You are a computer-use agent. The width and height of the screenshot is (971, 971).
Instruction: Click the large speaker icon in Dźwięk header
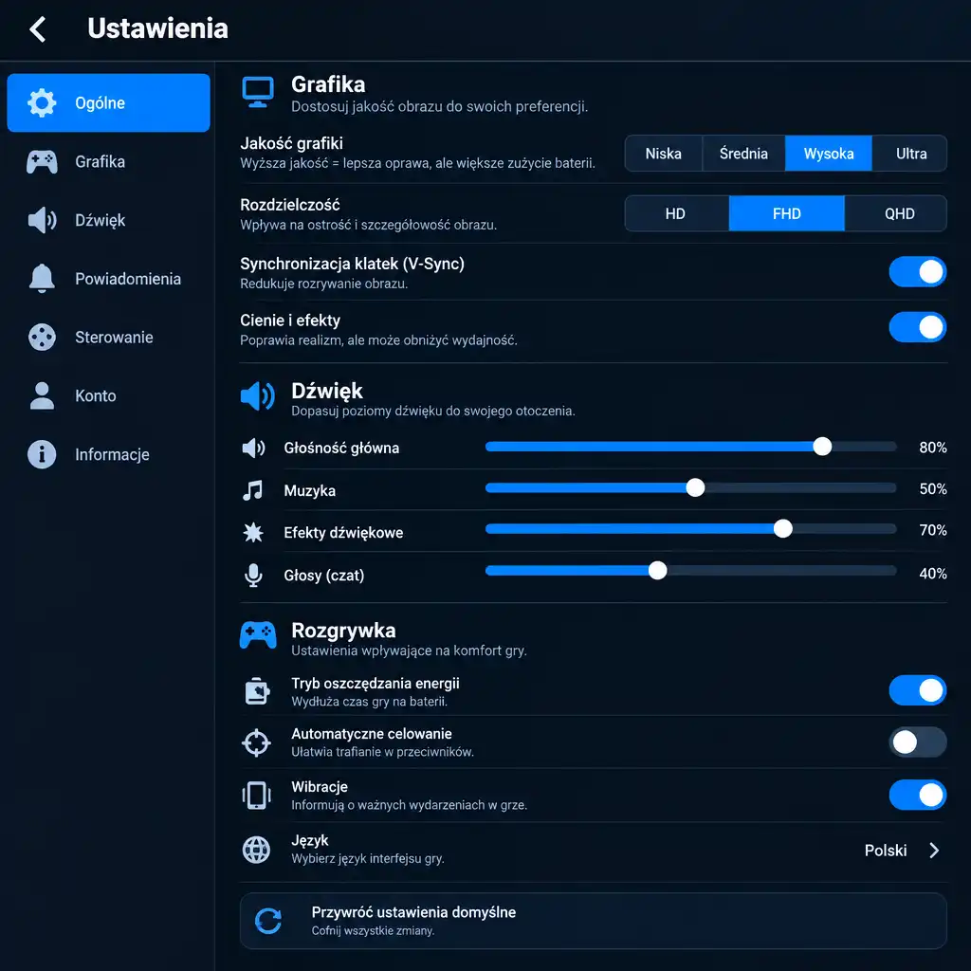click(x=258, y=395)
